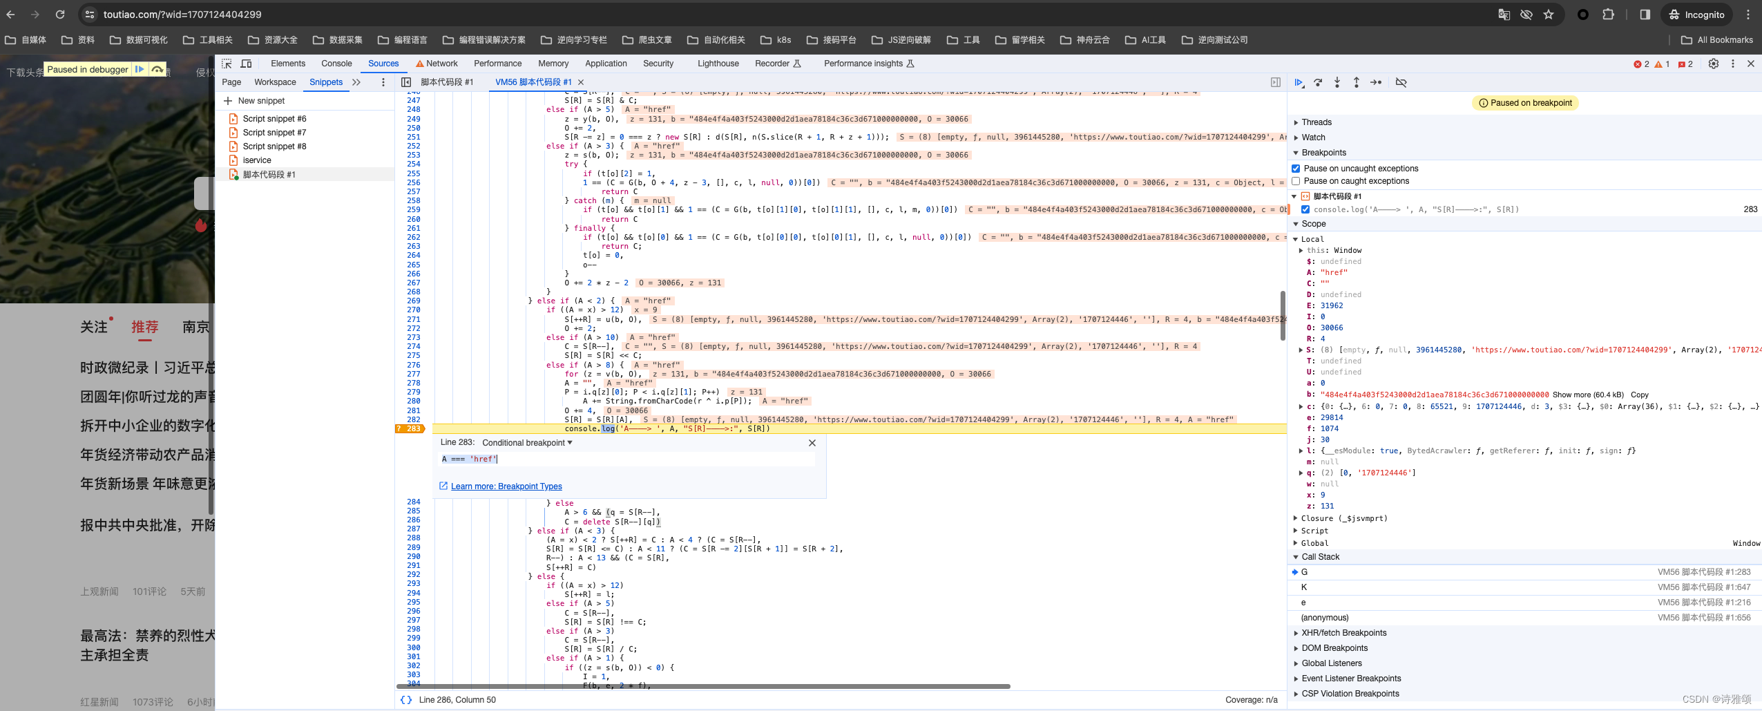
Task: Open the 爬虫文章 bookmarks folder
Action: [x=647, y=40]
